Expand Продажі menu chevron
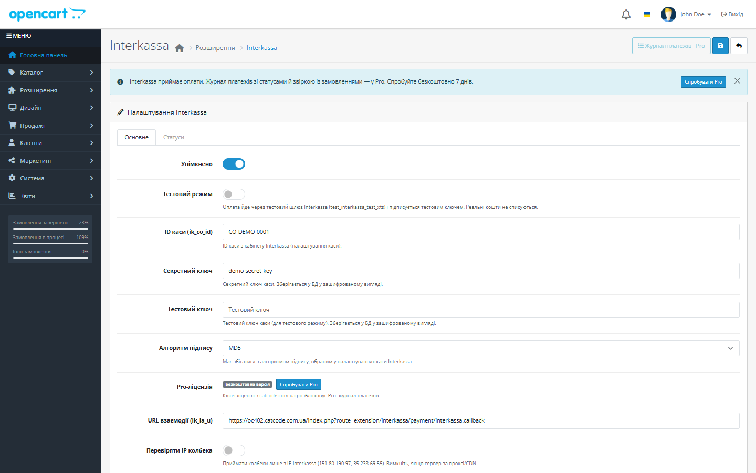 [91, 126]
